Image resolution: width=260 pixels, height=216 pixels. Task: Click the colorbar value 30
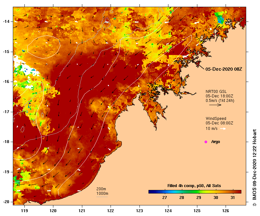[216, 198]
